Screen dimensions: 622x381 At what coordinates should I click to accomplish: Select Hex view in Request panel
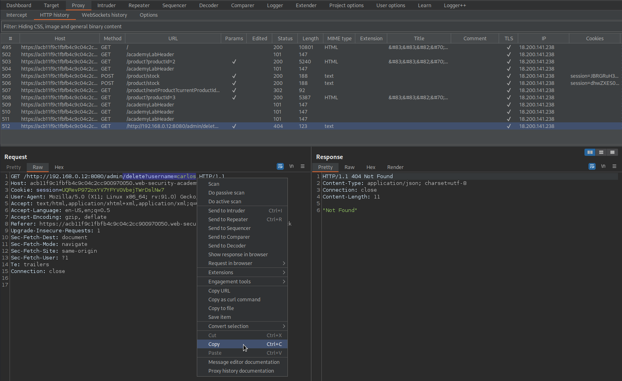tap(59, 167)
